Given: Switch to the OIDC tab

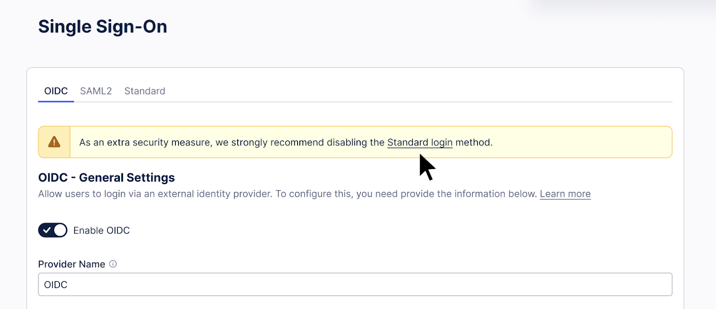Looking at the screenshot, I should [56, 91].
